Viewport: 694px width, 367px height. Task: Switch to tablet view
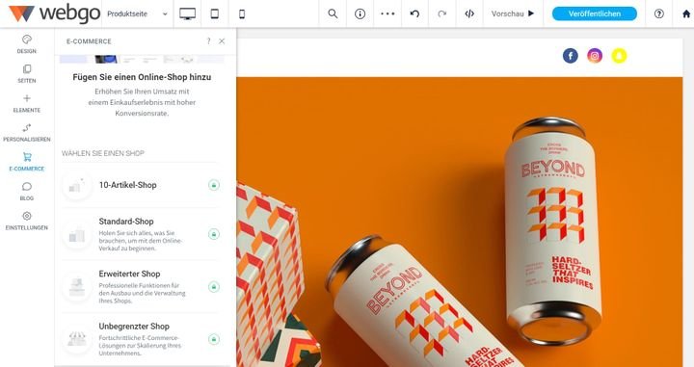pos(215,13)
